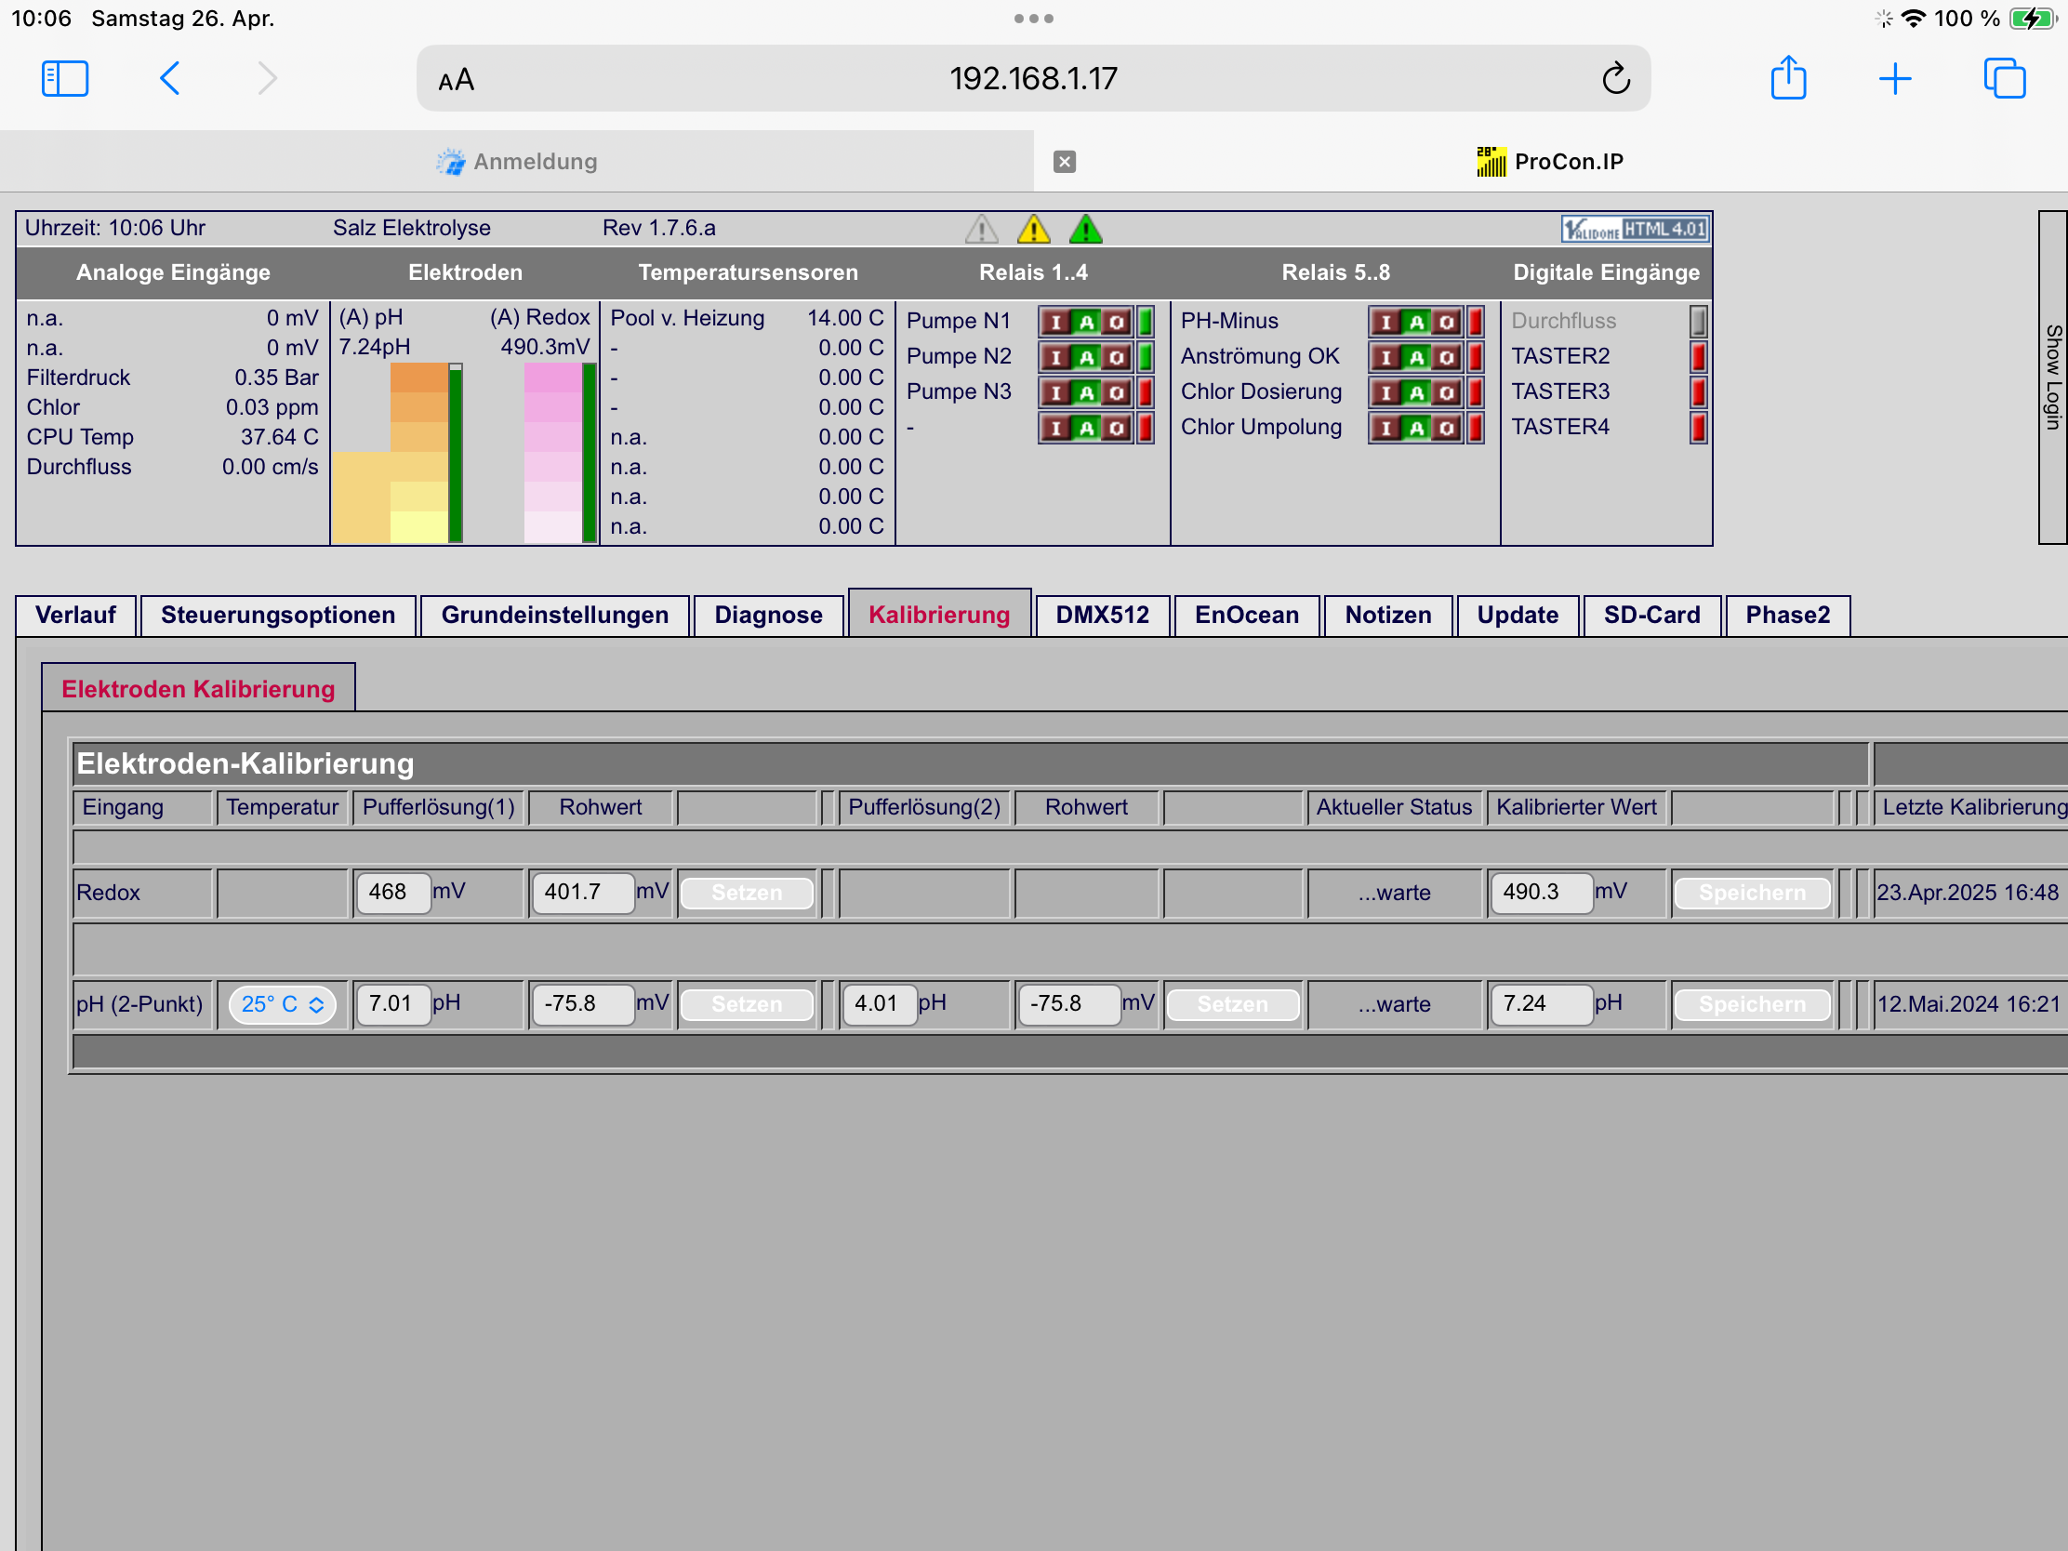This screenshot has width=2068, height=1551.
Task: Expand the Show Login side panel
Action: click(x=2052, y=377)
